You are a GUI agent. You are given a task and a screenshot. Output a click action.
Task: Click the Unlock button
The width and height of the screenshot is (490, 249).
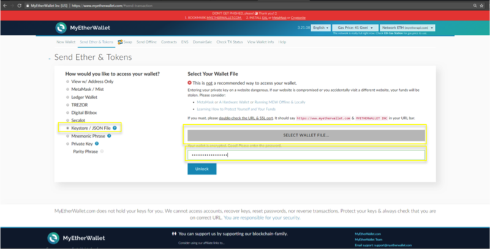coord(202,169)
